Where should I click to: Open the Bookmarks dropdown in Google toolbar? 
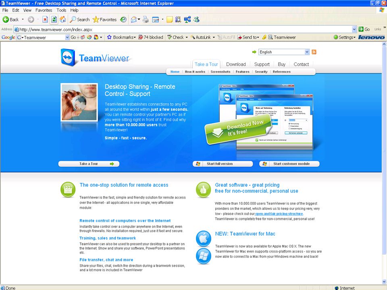click(121, 37)
